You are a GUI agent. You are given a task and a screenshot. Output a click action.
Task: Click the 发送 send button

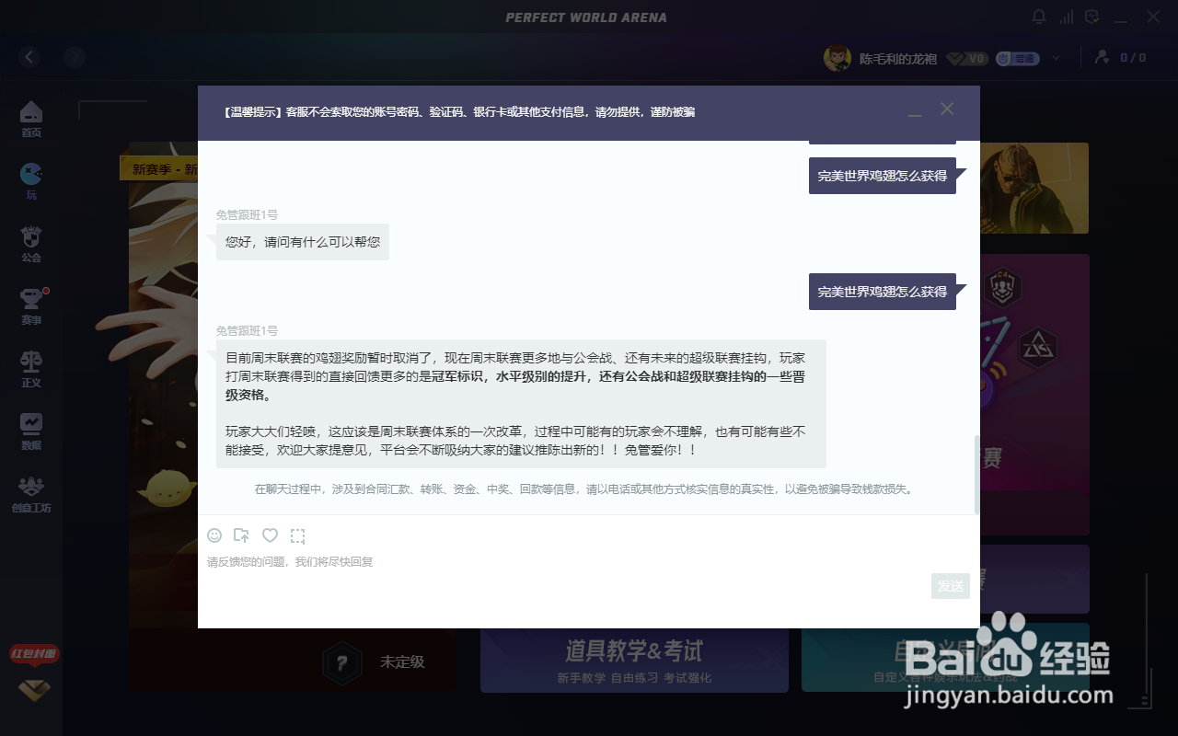pyautogui.click(x=950, y=586)
